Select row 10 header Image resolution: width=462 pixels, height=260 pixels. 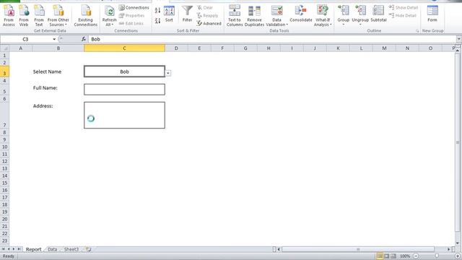click(x=5, y=147)
